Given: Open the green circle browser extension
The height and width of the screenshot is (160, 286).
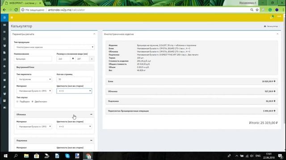Looking at the screenshot, I should pyautogui.click(x=270, y=10).
